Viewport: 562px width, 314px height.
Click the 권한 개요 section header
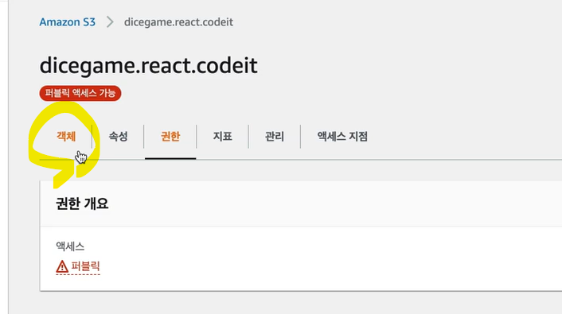82,204
